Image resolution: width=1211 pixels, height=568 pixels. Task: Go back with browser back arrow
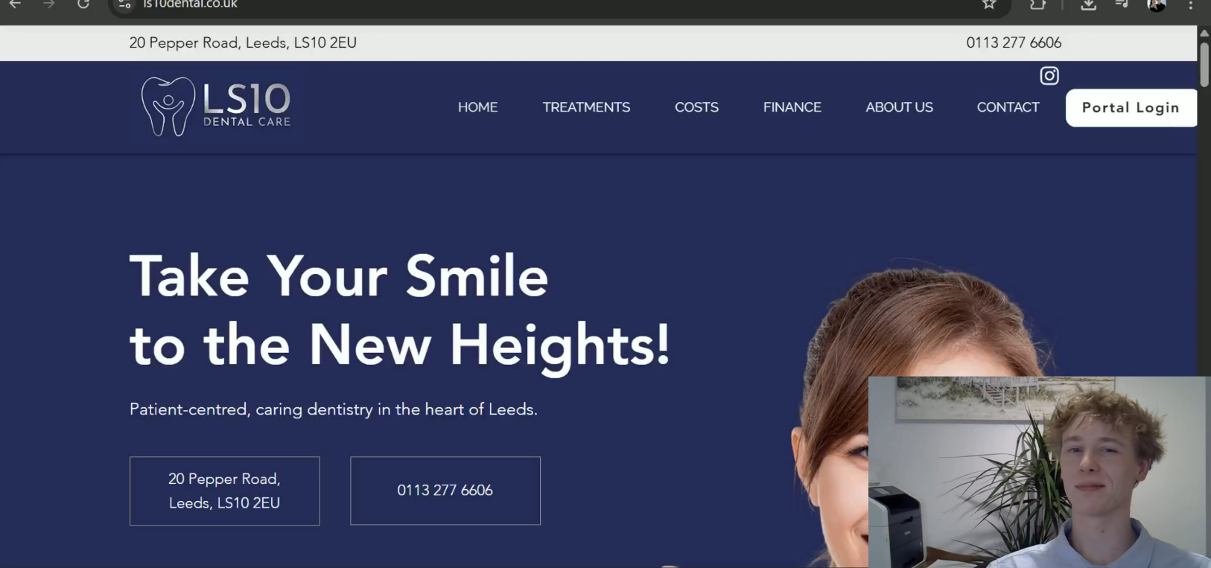[15, 4]
